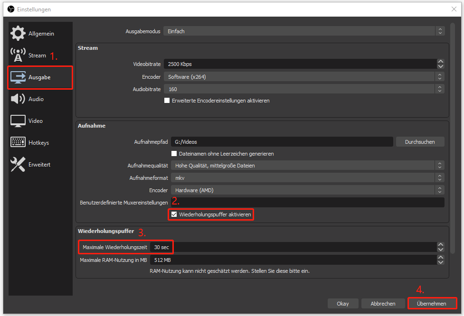Decrease Videobitrate with down arrow
This screenshot has width=464, height=316.
(x=441, y=66)
